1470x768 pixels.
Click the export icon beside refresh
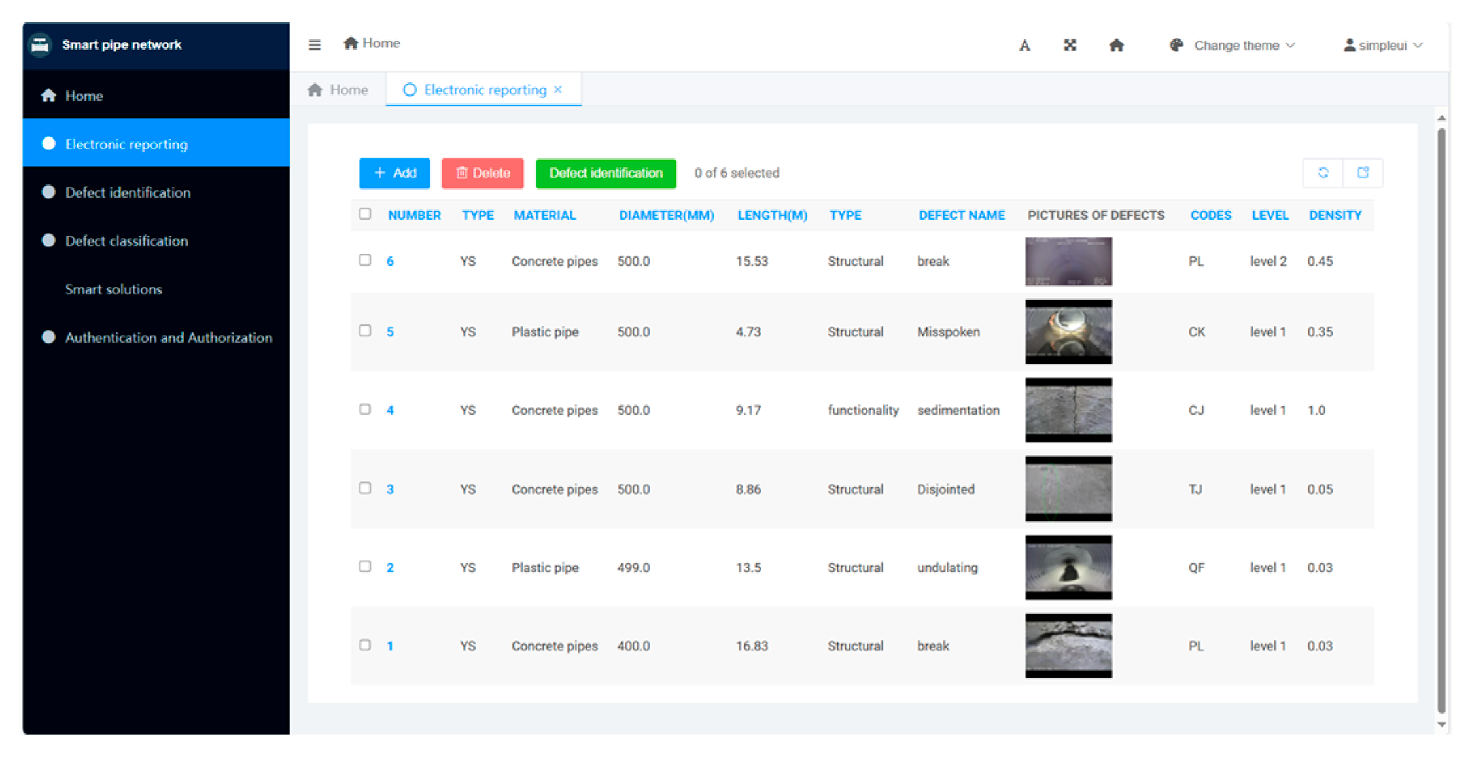(1363, 173)
